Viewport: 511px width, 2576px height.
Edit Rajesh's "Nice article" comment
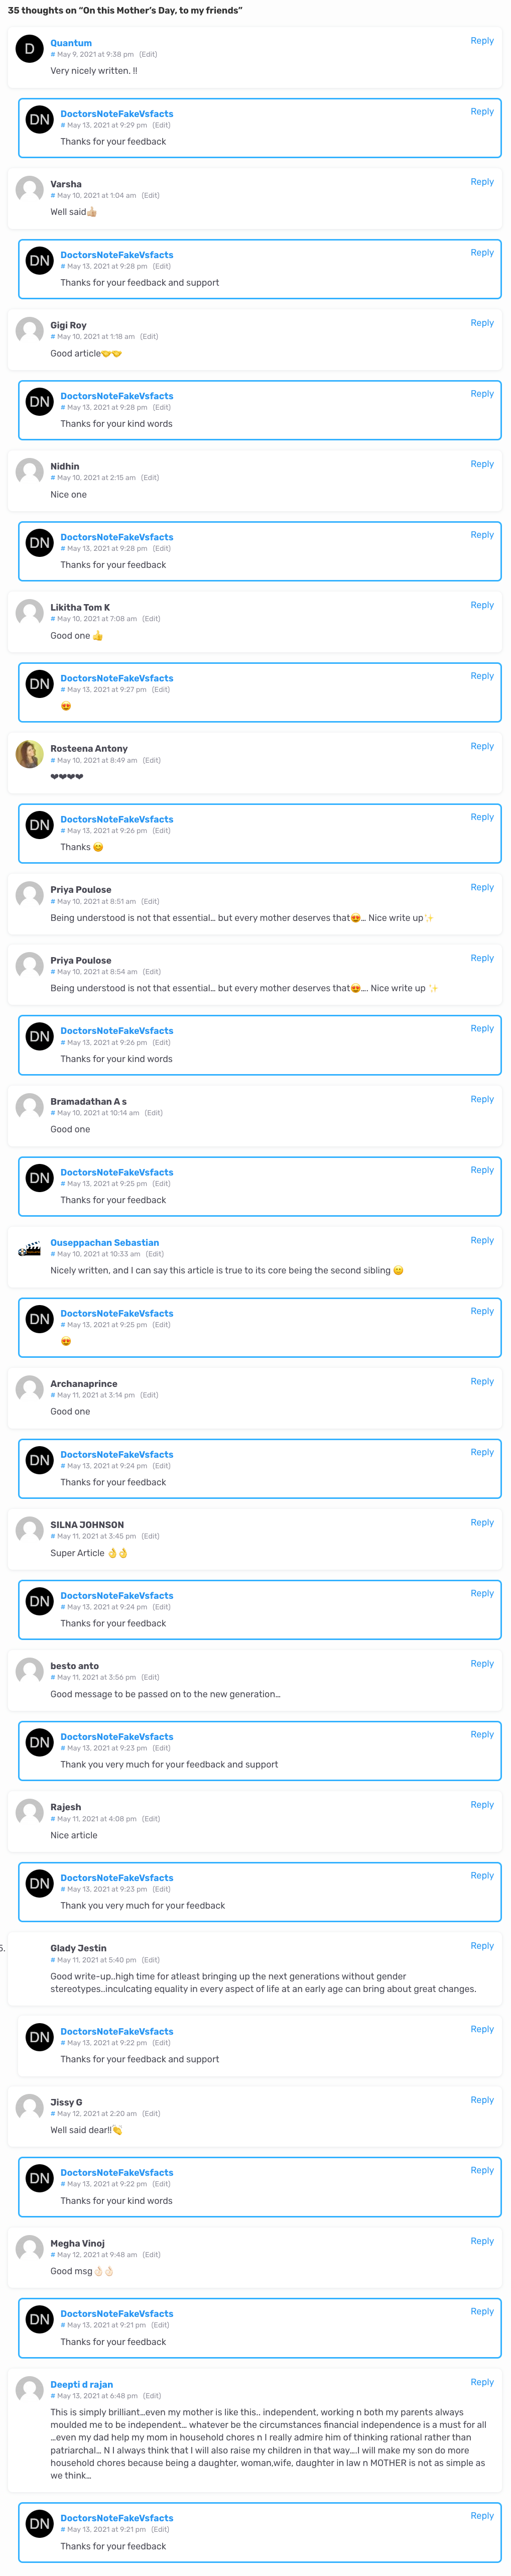click(150, 1819)
